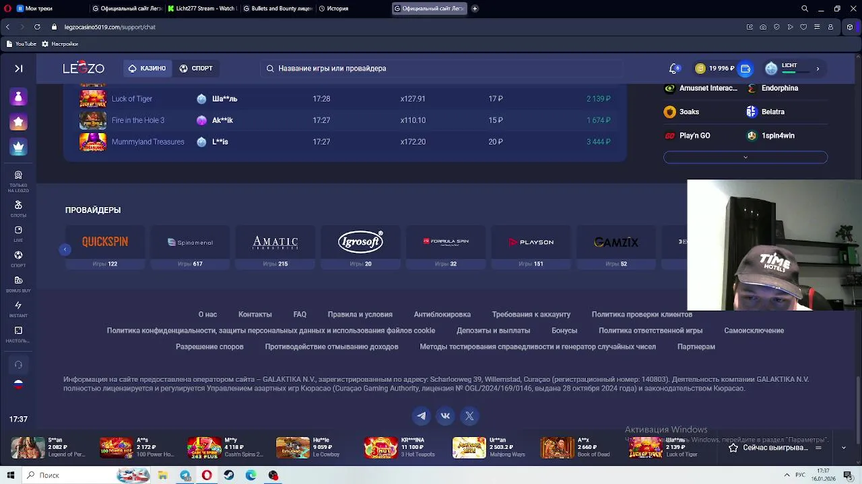Image resolution: width=862 pixels, height=484 pixels.
Task: Open FAQ footer link
Action: point(300,315)
